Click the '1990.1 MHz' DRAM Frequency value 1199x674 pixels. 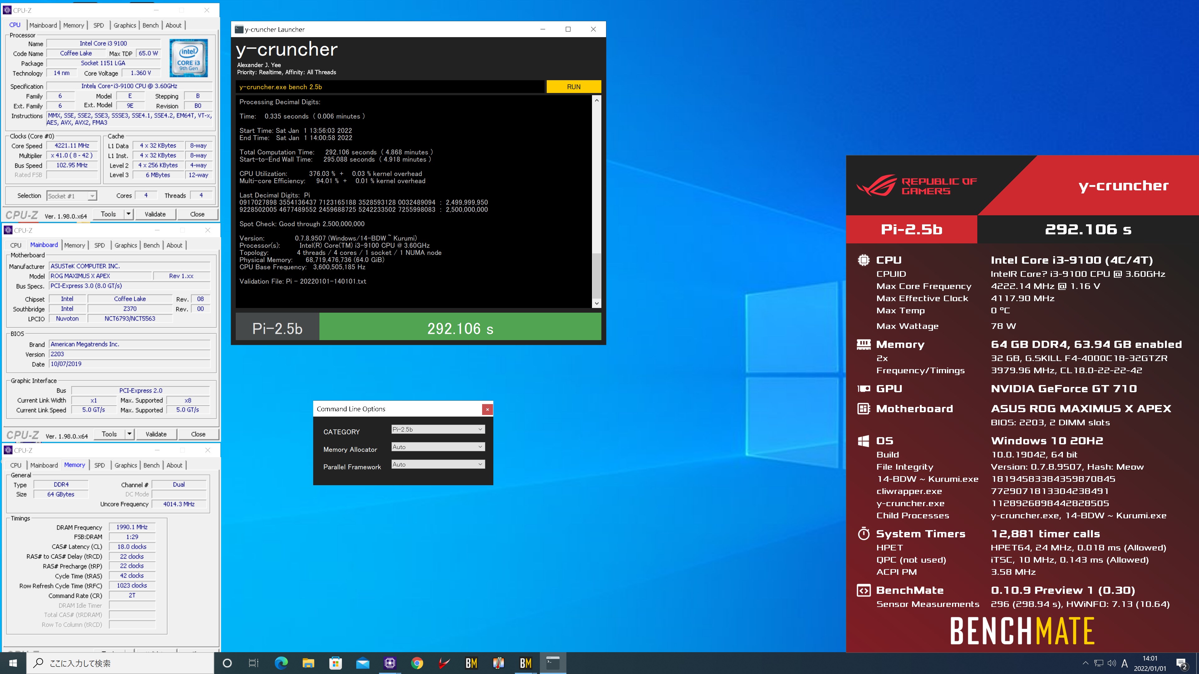(132, 527)
